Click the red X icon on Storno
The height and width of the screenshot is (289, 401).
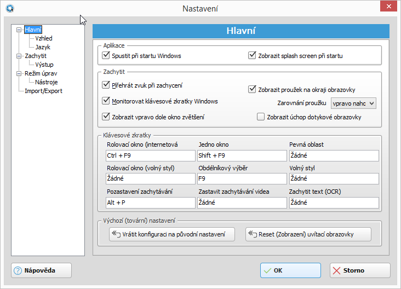336,270
